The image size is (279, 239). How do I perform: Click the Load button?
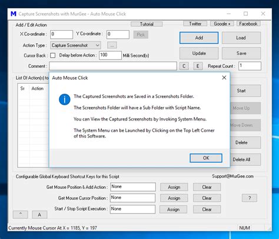241,38
